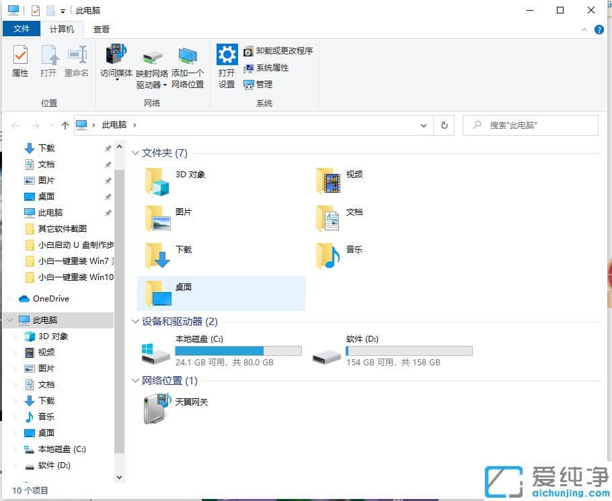Click the 搜索"此电脑" search box
Image resolution: width=612 pixels, height=501 pixels.
click(x=531, y=125)
